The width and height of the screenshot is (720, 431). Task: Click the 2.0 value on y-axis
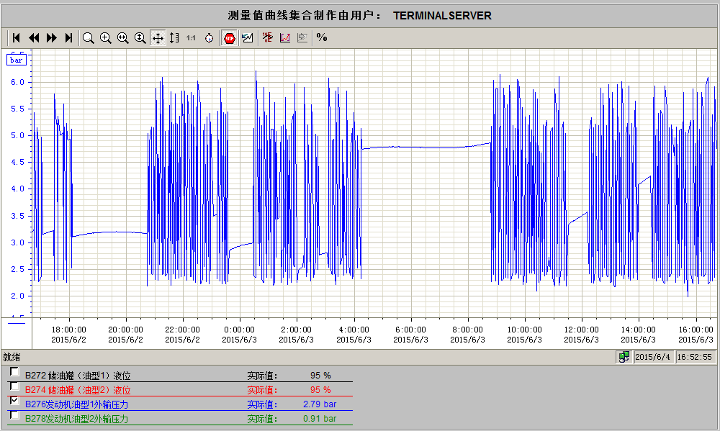click(x=17, y=296)
